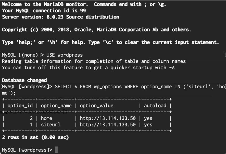Click option_id value 2 in the table
The height and width of the screenshot is (154, 226).
pyautogui.click(x=31, y=118)
